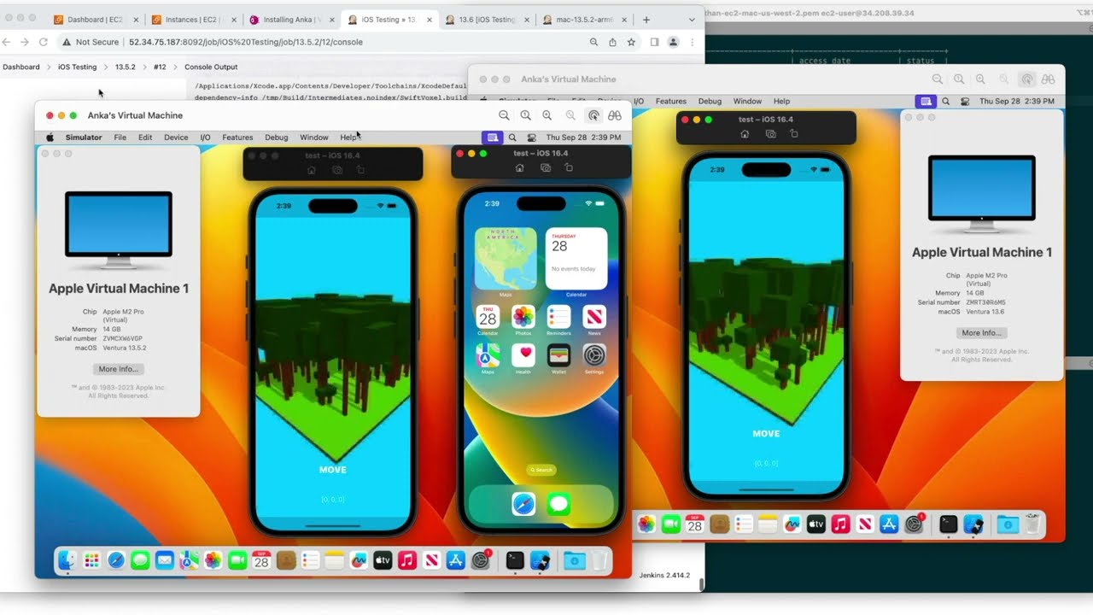Open Control Center in front VM menu bar
The height and width of the screenshot is (615, 1093).
pyautogui.click(x=531, y=138)
